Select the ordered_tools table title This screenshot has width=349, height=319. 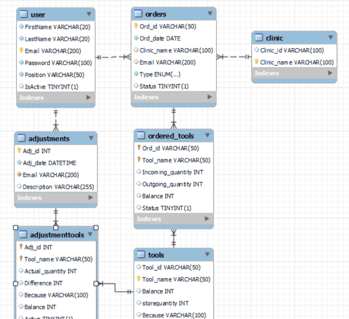pos(171,136)
